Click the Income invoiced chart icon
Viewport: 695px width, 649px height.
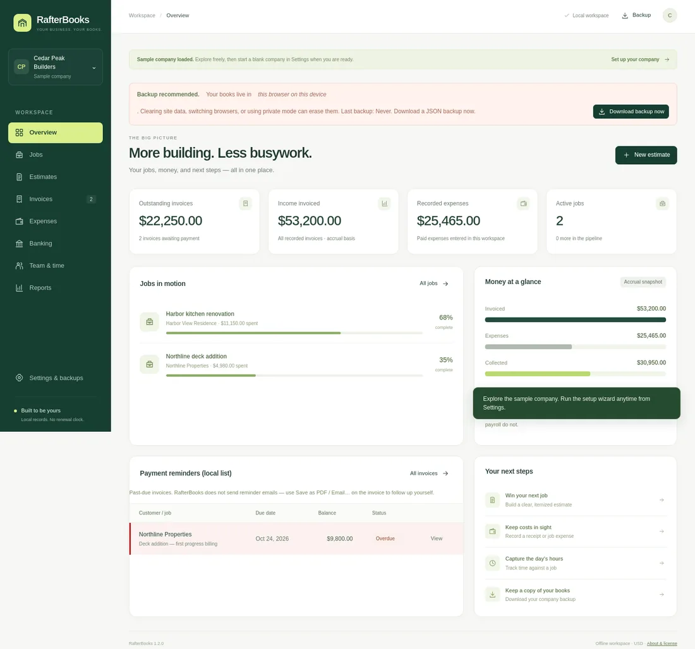(384, 203)
